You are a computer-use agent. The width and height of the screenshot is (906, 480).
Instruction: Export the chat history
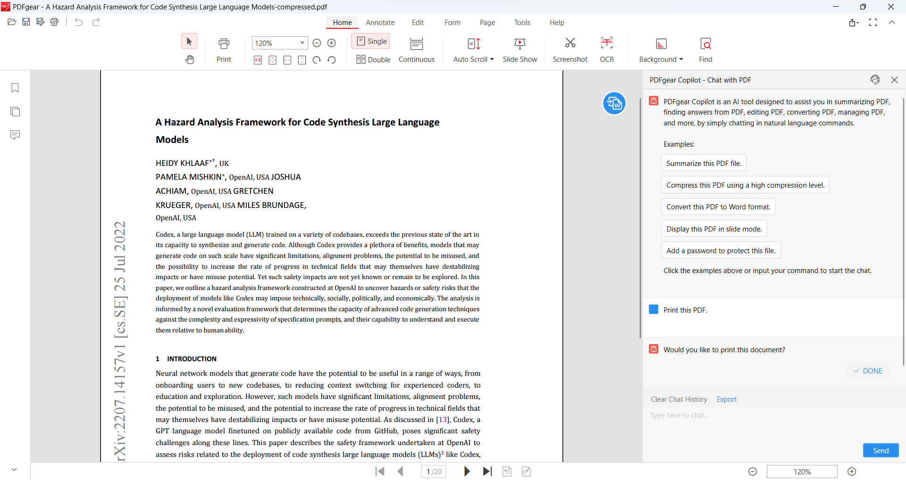tap(726, 399)
